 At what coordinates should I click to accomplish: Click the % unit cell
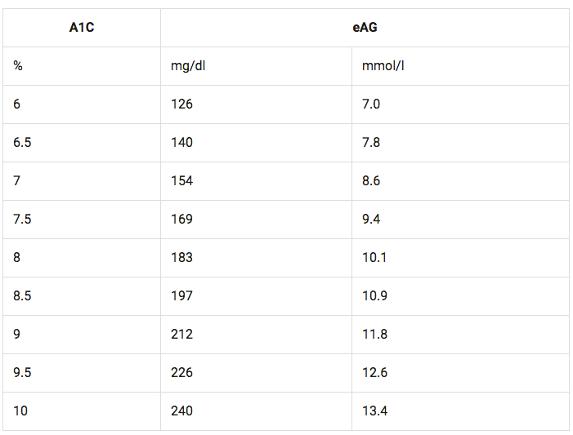[18, 66]
